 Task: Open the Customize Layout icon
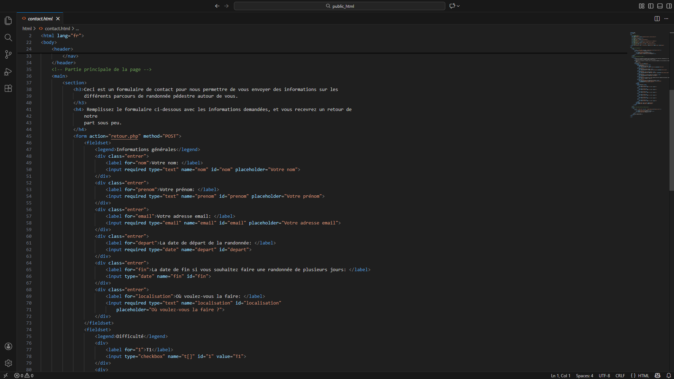tap(642, 6)
